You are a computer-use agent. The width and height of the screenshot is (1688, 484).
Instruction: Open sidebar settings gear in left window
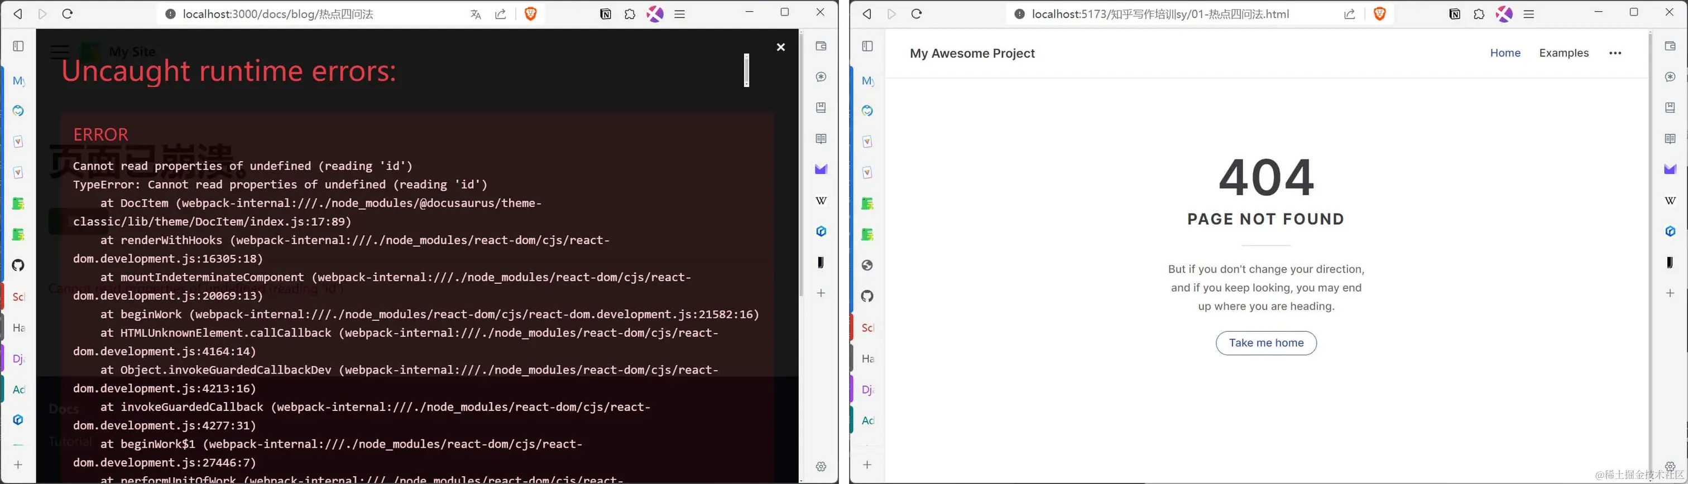pos(821,466)
